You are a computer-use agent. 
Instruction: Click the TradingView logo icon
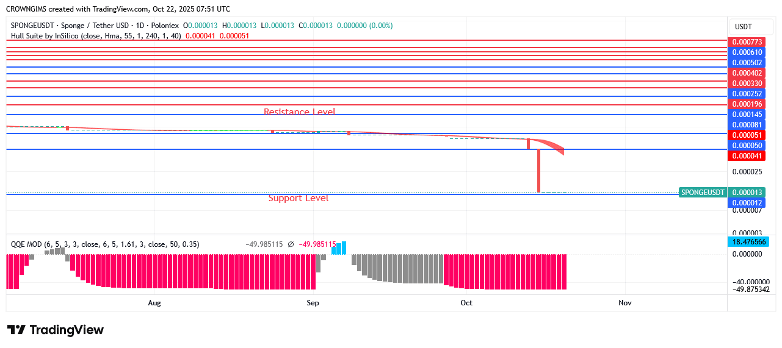click(16, 330)
